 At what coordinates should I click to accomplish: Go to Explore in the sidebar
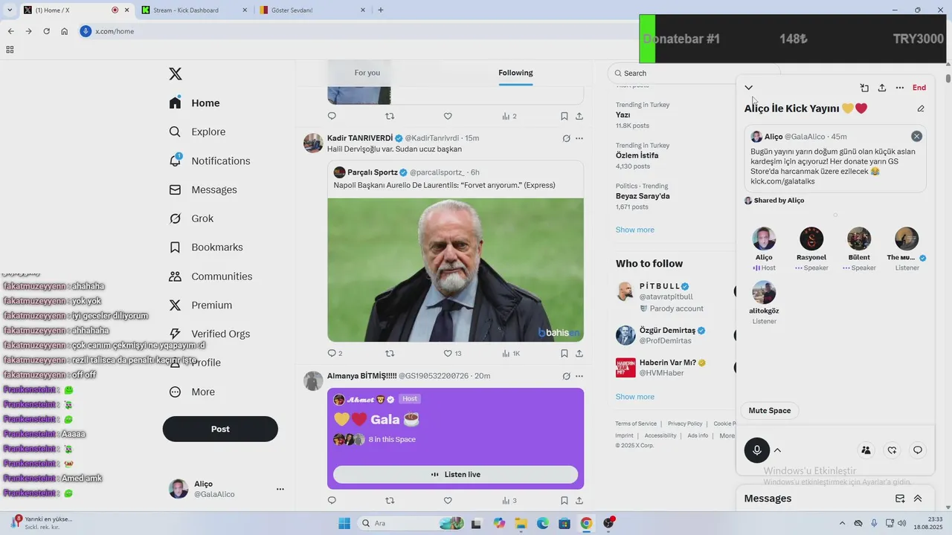[197, 132]
